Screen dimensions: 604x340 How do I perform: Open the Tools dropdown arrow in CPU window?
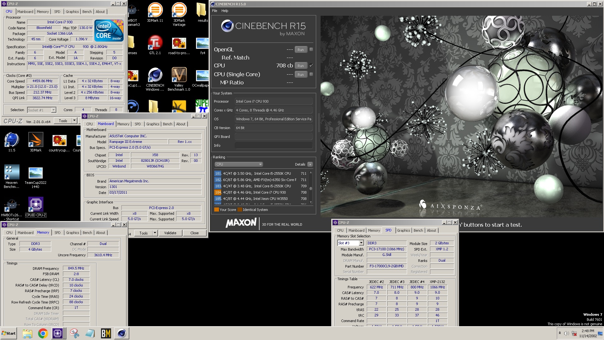(75, 121)
